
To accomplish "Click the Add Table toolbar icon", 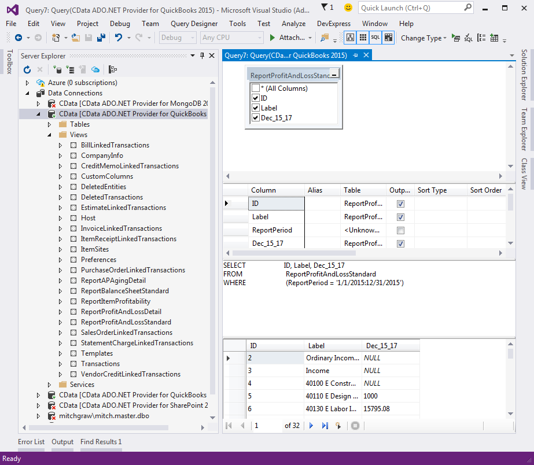I will click(x=494, y=38).
